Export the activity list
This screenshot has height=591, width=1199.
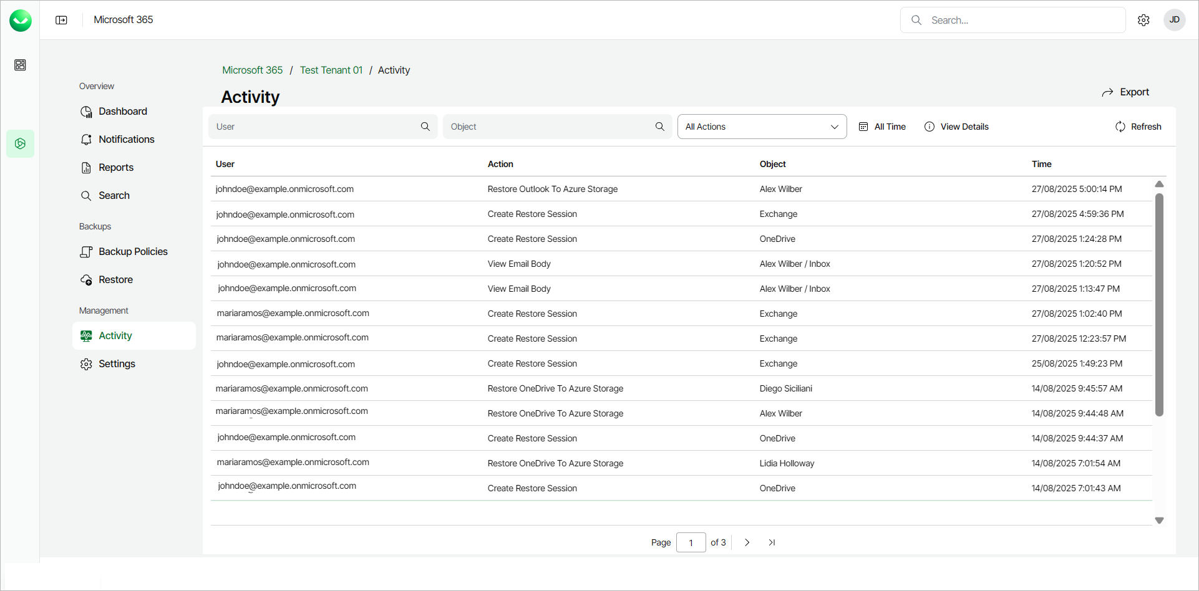coord(1125,92)
